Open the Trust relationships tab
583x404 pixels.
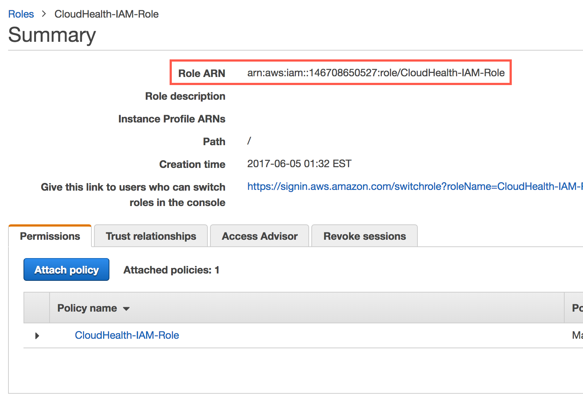[151, 236]
